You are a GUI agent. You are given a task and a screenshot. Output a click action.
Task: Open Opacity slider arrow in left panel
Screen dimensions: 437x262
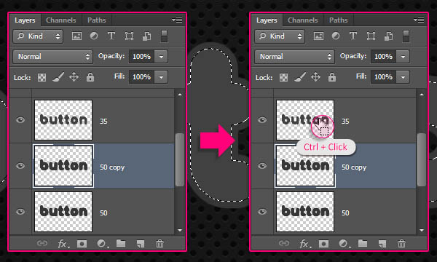coord(161,57)
